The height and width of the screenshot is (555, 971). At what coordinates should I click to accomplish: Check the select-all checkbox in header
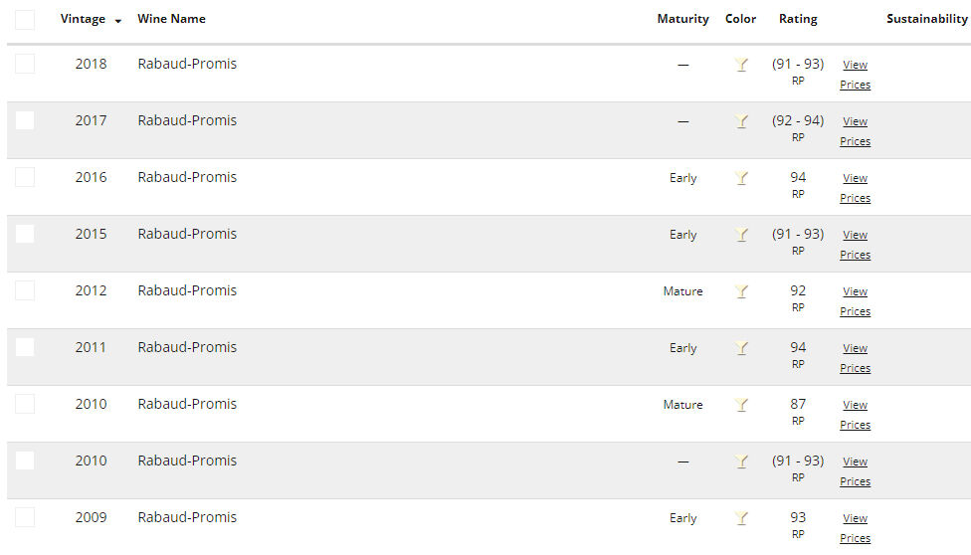25,20
